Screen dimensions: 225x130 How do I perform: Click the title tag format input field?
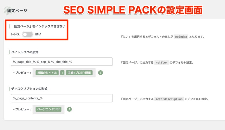tap(62, 62)
